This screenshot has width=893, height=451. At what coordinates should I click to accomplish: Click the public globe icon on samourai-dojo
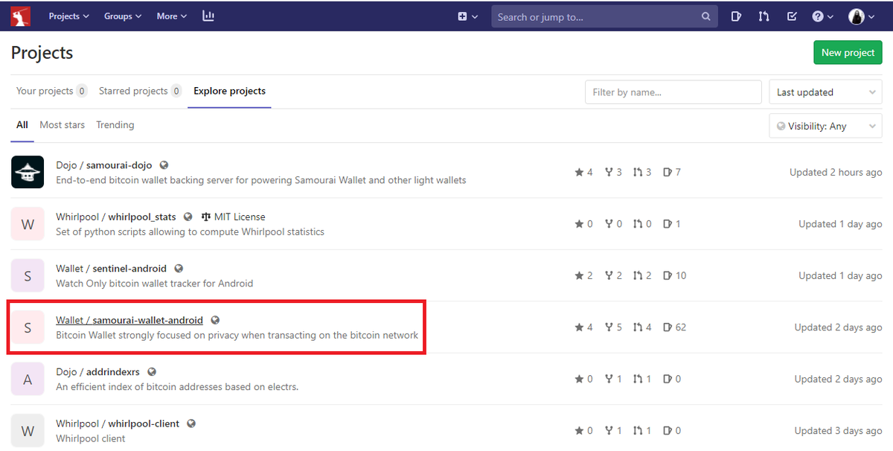click(x=164, y=165)
